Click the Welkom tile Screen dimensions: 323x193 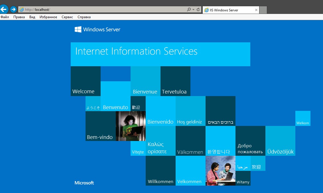(x=303, y=119)
